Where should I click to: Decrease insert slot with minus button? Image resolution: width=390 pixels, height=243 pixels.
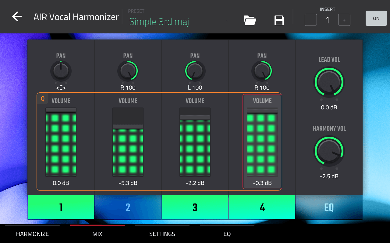pos(311,20)
